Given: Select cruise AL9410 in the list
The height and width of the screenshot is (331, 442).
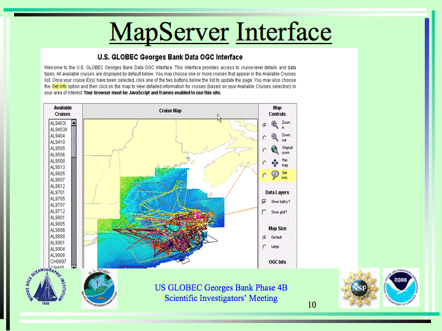Looking at the screenshot, I should 58,142.
